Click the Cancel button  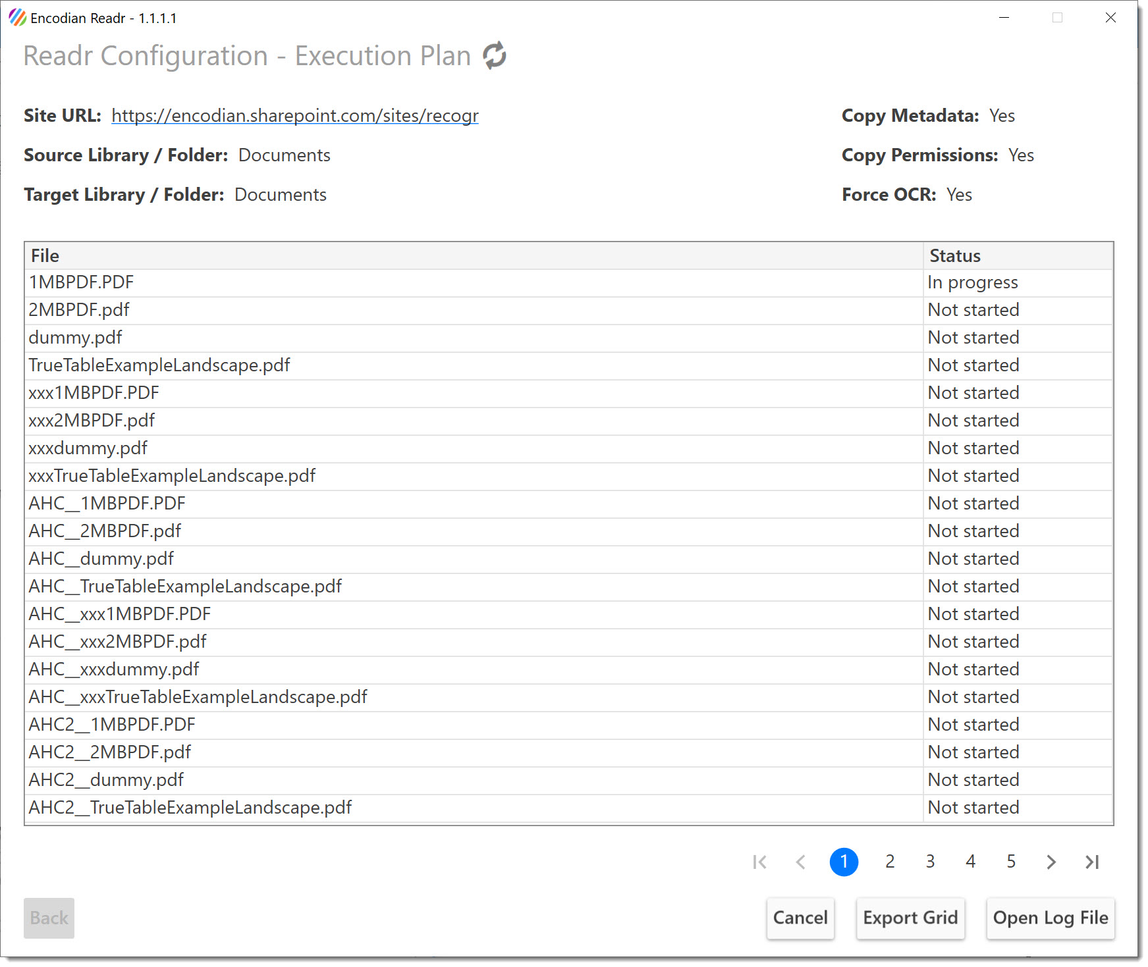pos(800,918)
